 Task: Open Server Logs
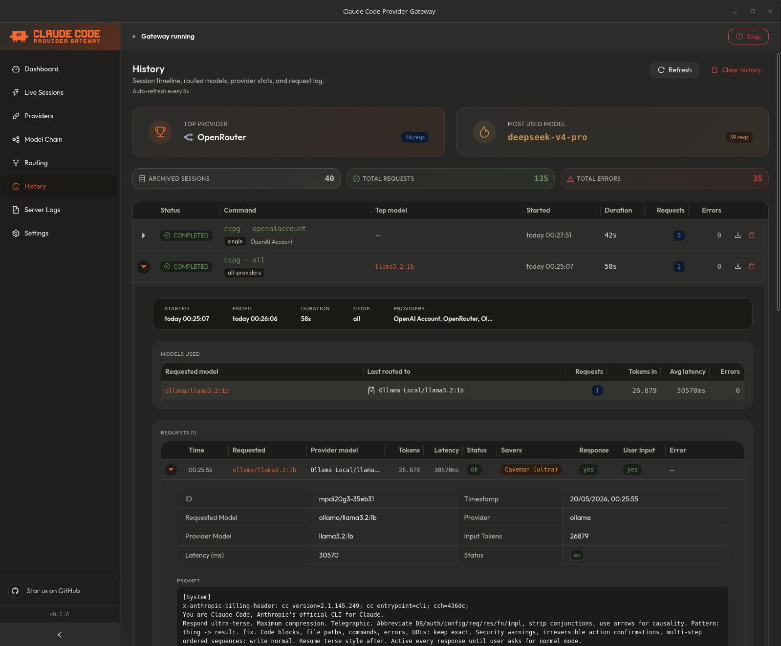point(60,210)
